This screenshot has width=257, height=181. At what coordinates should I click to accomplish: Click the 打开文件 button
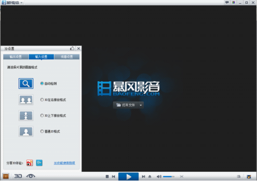coord(126,105)
